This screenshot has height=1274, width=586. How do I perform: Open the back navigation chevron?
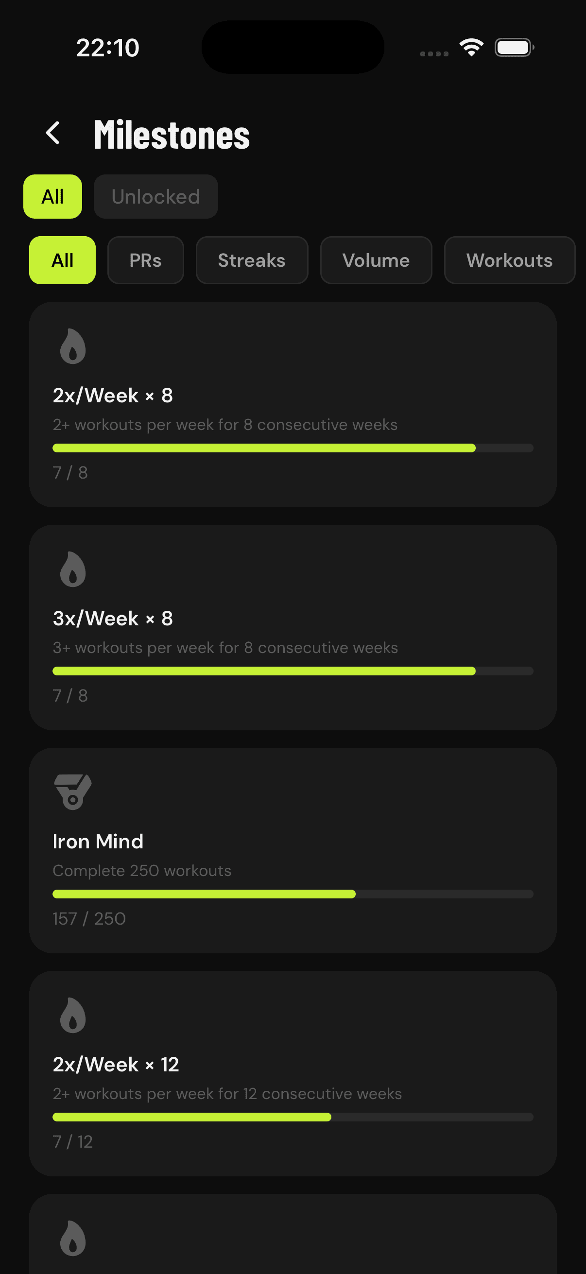coord(53,133)
